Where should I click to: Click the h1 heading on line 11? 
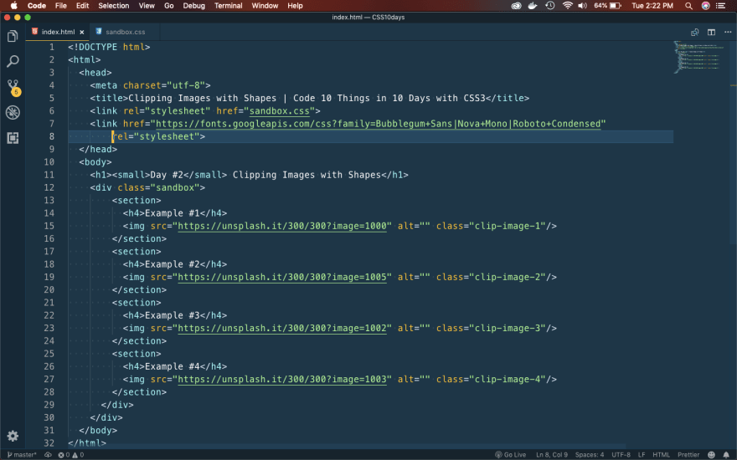[249, 175]
